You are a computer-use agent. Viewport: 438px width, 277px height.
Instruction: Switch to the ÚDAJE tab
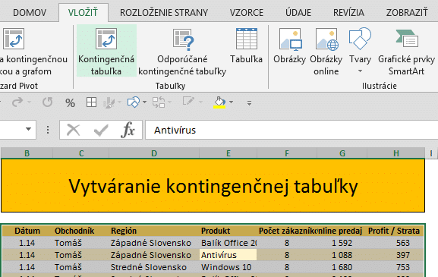click(298, 13)
